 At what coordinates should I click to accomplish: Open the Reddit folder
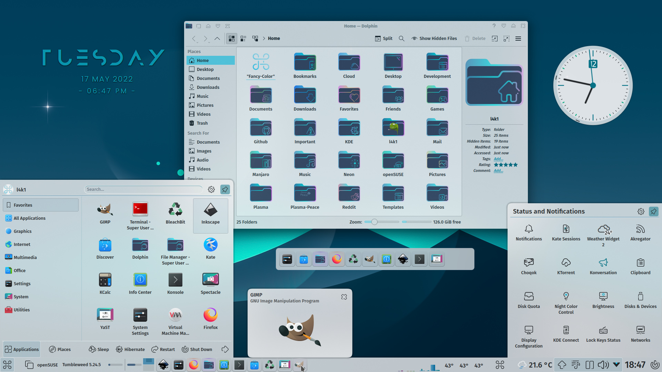click(x=349, y=197)
